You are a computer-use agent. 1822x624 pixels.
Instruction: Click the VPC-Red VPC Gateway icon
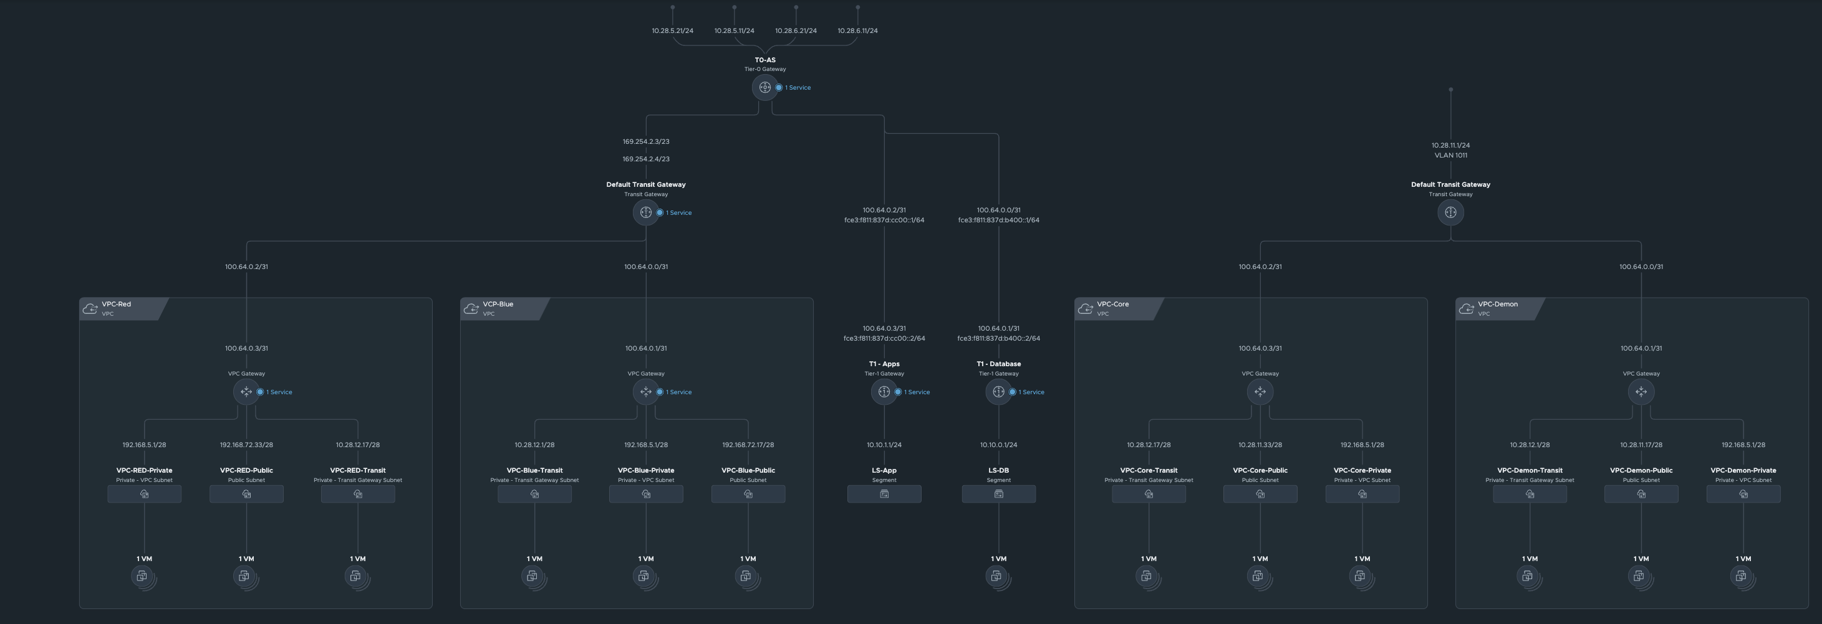(x=246, y=392)
